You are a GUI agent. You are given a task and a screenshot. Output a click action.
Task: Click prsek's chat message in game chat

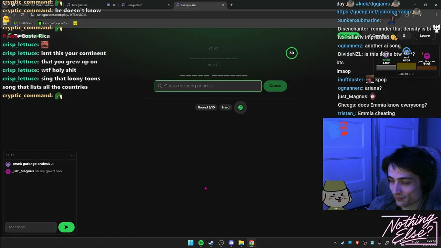point(33,164)
